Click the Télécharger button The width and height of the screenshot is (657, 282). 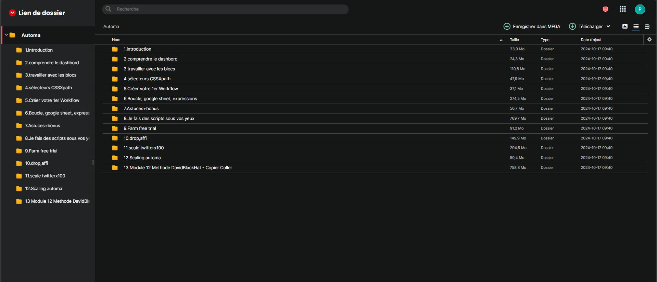coord(590,26)
